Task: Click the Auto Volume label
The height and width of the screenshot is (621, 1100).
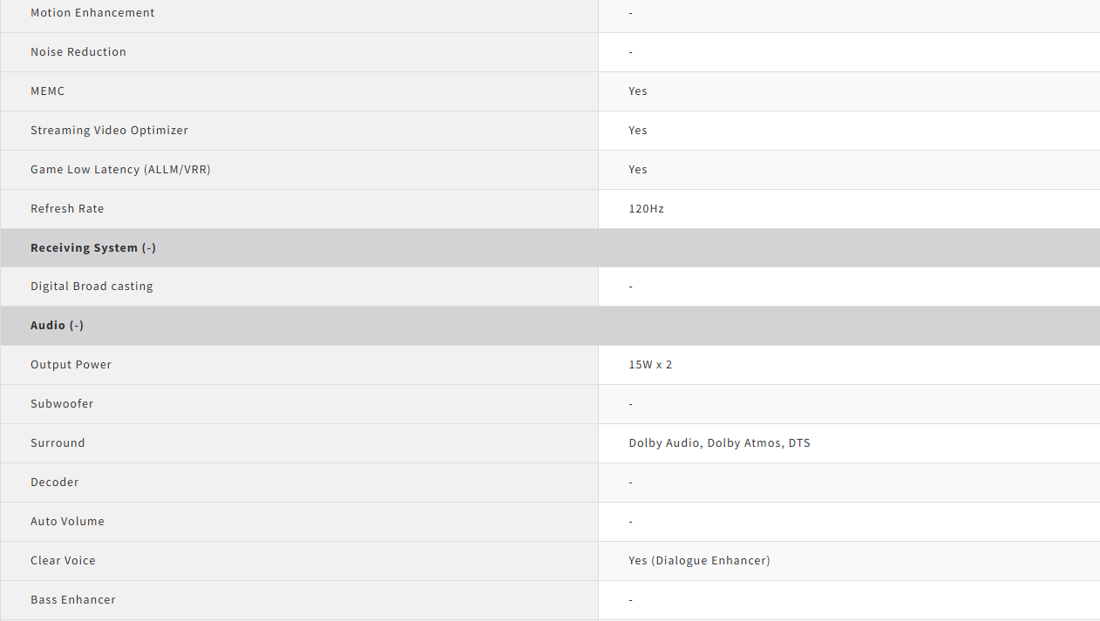Action: 67,522
